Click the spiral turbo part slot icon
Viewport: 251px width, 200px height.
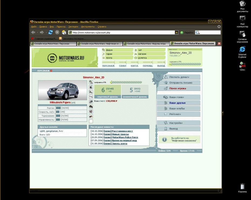[91, 102]
